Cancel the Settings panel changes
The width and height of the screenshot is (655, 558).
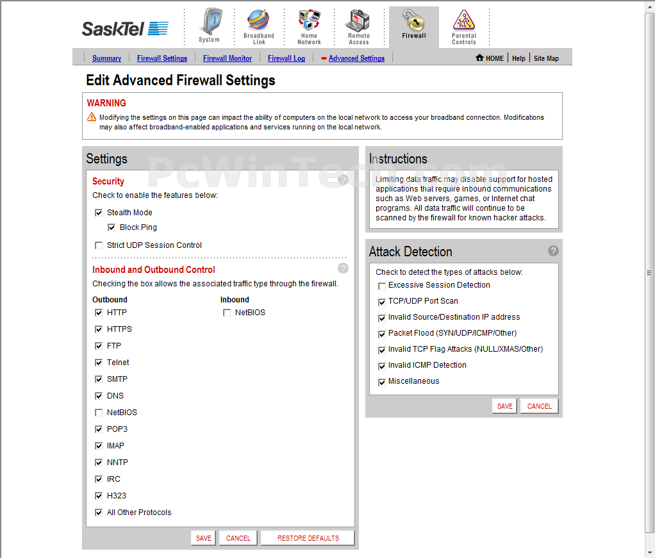coord(238,538)
